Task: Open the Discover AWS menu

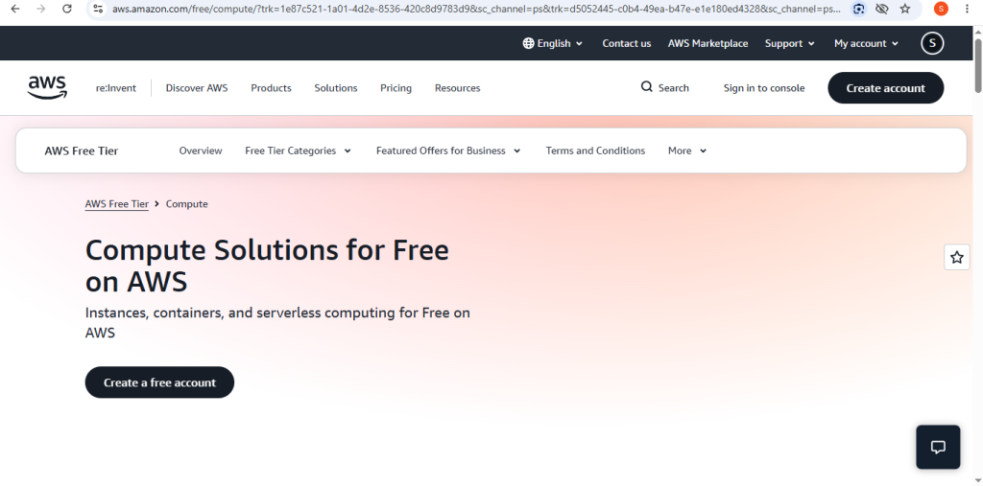Action: point(197,88)
